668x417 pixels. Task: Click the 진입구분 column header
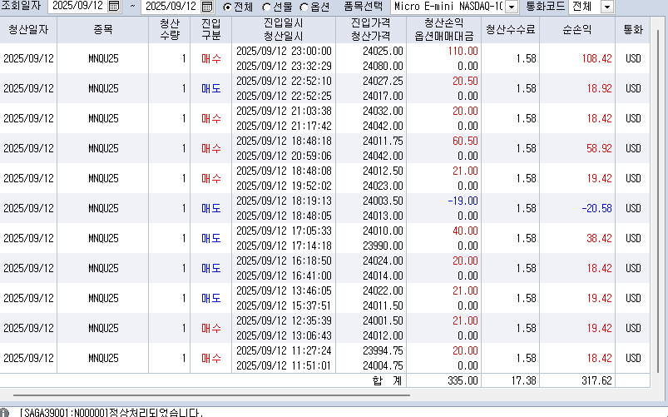[210, 30]
